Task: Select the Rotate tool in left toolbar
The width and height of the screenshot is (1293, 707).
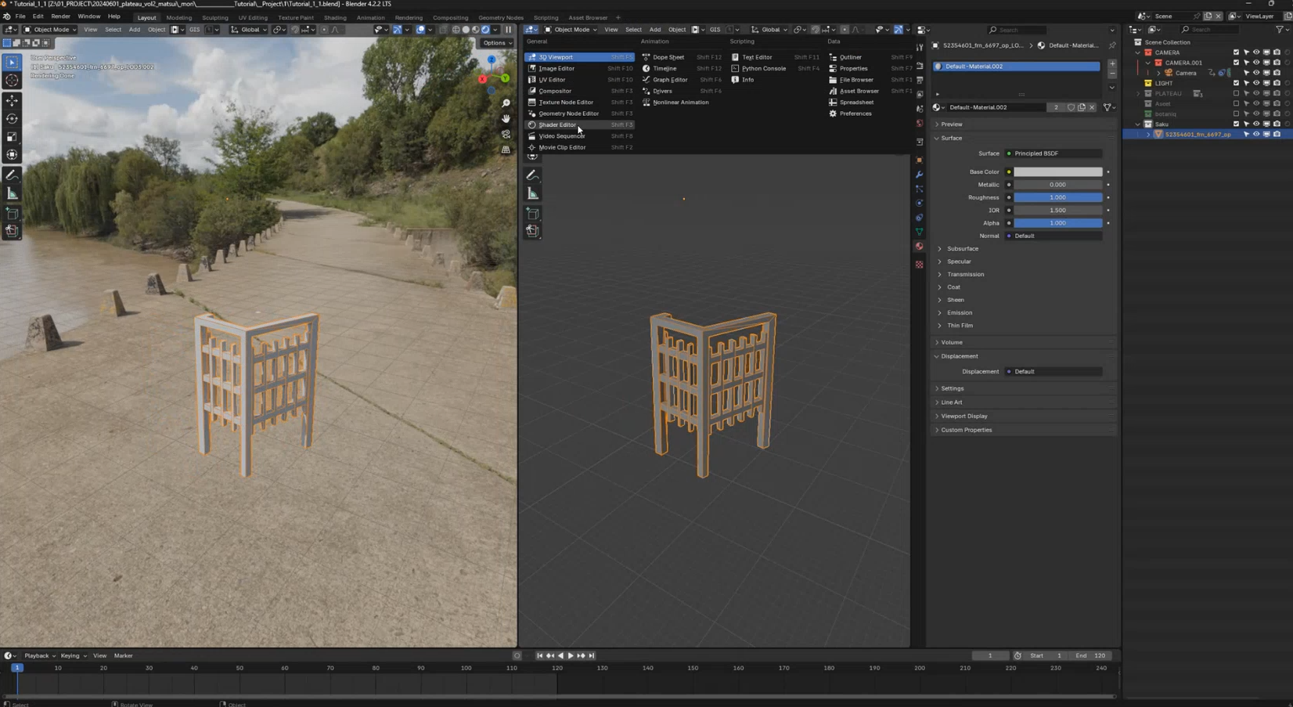Action: click(12, 119)
